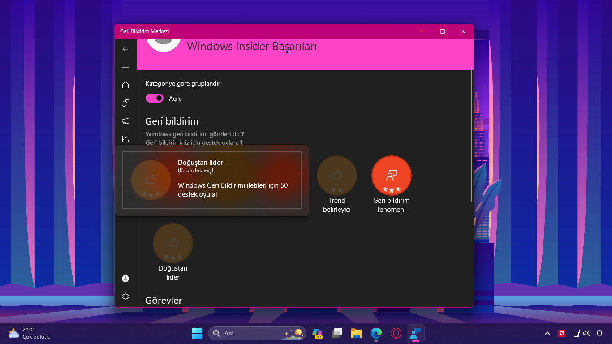Toggle Kategoriye göre gruplandır switch
Image resolution: width=612 pixels, height=344 pixels.
(155, 98)
